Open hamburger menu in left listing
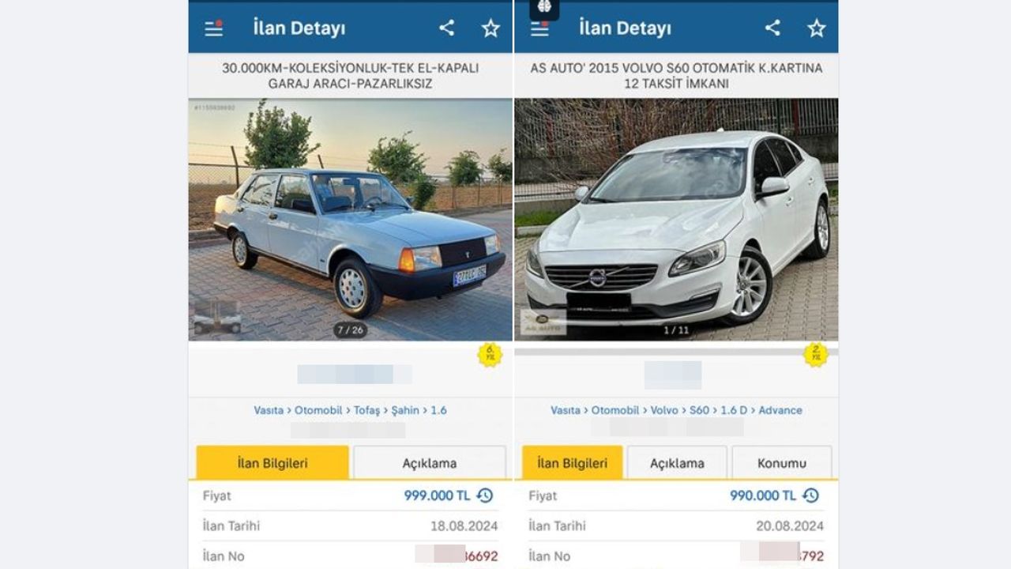This screenshot has width=1011, height=569. tap(214, 28)
